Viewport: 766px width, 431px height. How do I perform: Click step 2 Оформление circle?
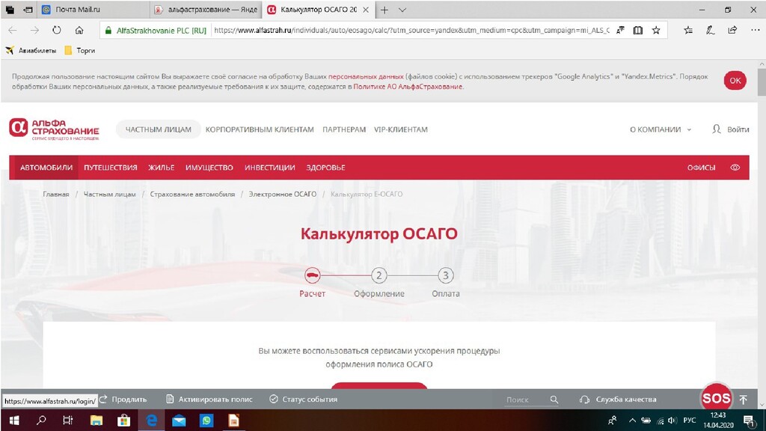[x=379, y=275]
